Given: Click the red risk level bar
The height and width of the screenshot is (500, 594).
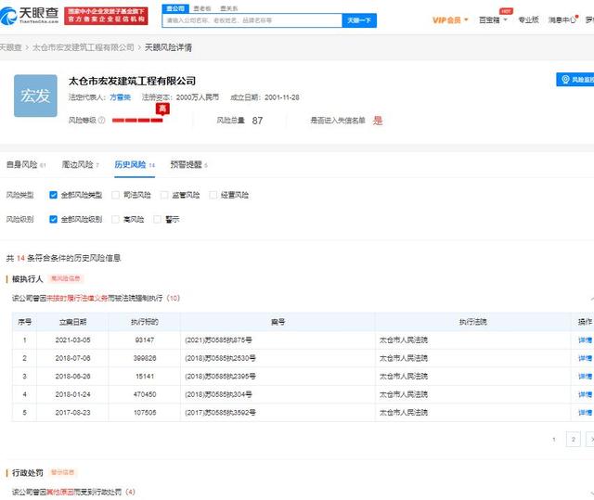Looking at the screenshot, I should click(137, 121).
